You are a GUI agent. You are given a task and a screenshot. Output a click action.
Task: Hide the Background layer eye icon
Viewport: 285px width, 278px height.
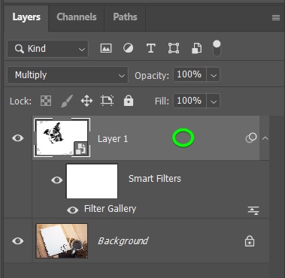[x=18, y=241]
